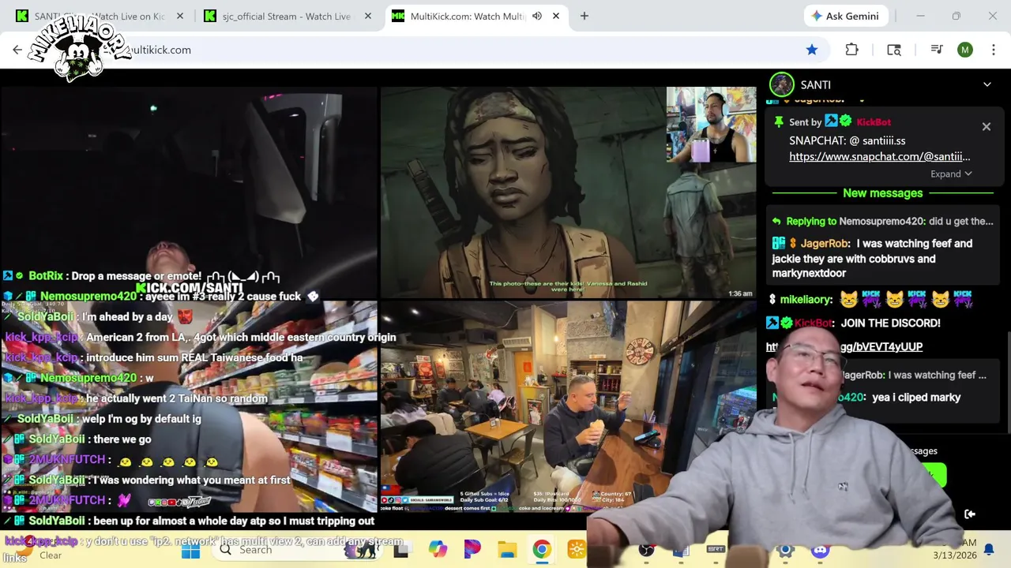Click the supermarket aisle stream tile
Image resolution: width=1011 pixels, height=568 pixels.
click(x=188, y=406)
